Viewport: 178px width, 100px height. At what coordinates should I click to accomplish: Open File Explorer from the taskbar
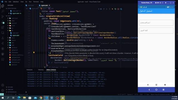pyautogui.click(x=24, y=97)
